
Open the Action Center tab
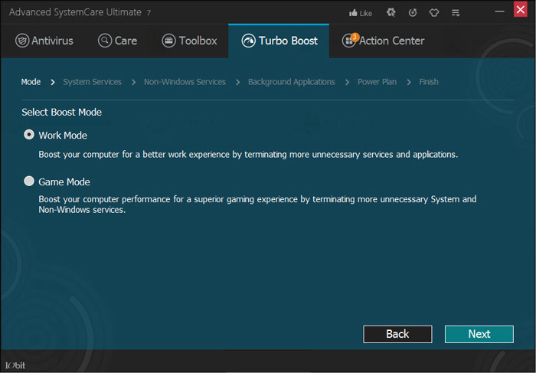pos(384,41)
